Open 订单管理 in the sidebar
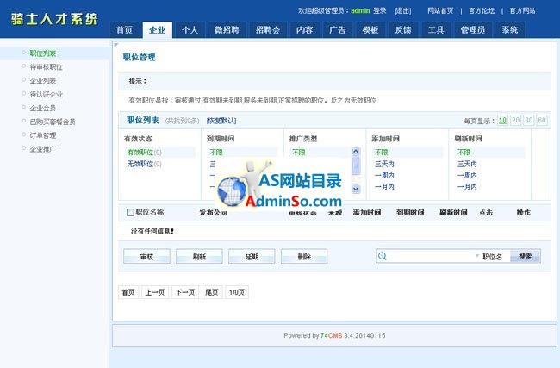 point(43,135)
